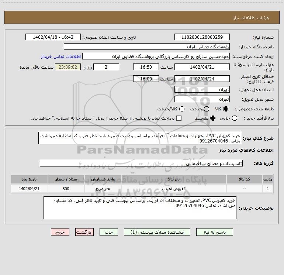Click the table date cell 1402/04/21
Screen dimensions: 284x275
click(x=29, y=189)
